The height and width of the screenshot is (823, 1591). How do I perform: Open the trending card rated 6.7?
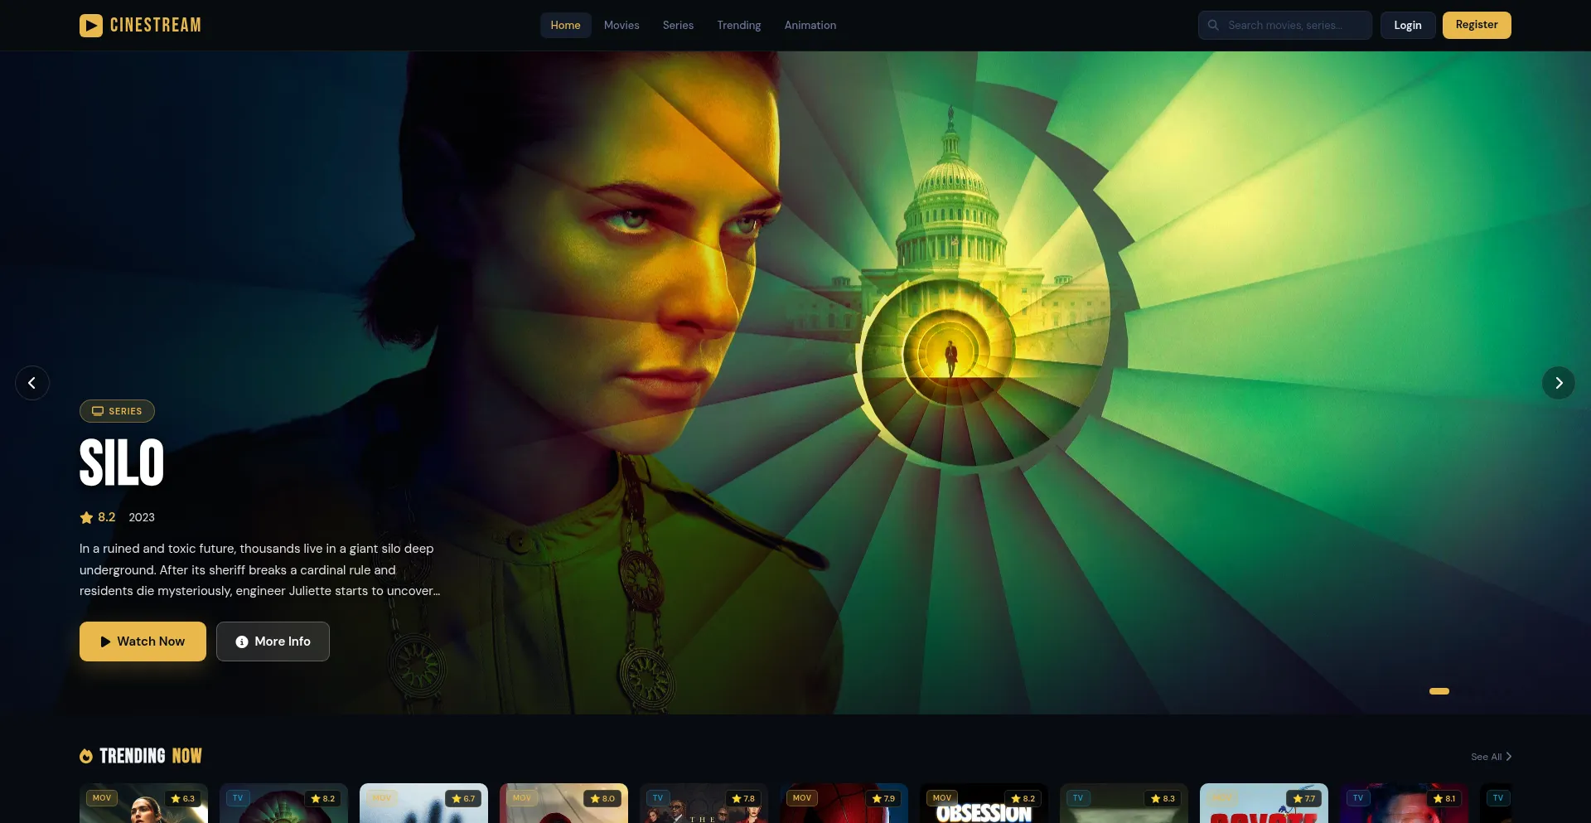423,803
